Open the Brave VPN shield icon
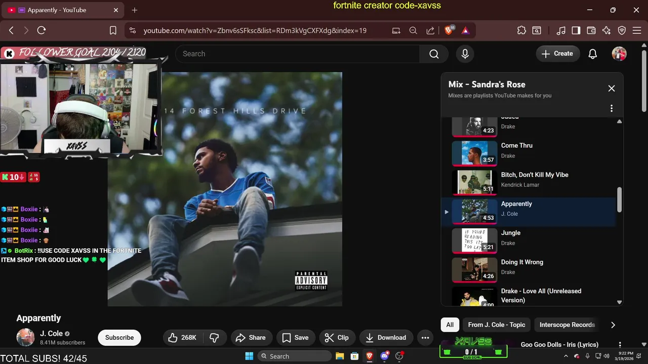Image resolution: width=648 pixels, height=364 pixels. point(622,31)
